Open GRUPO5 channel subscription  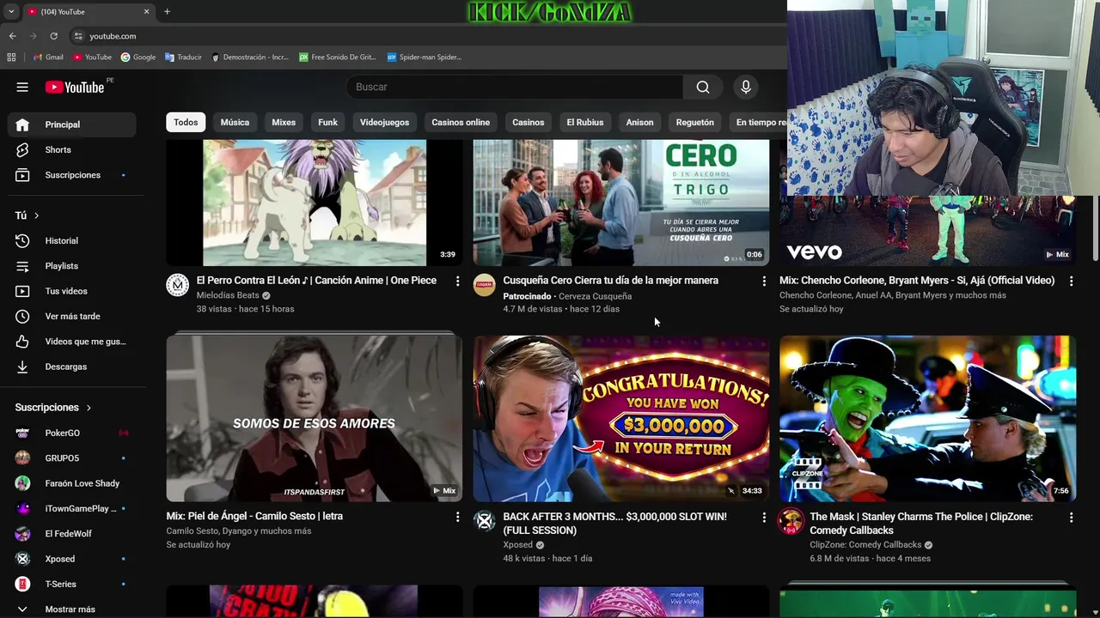[71, 458]
